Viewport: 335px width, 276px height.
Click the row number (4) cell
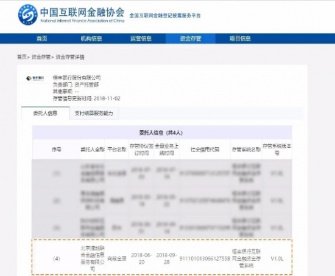[x=57, y=259]
